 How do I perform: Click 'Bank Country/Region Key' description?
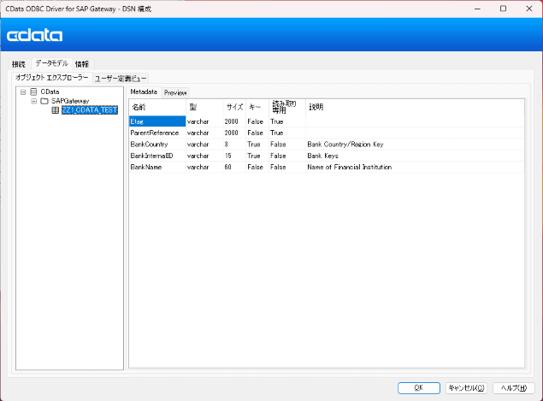345,144
